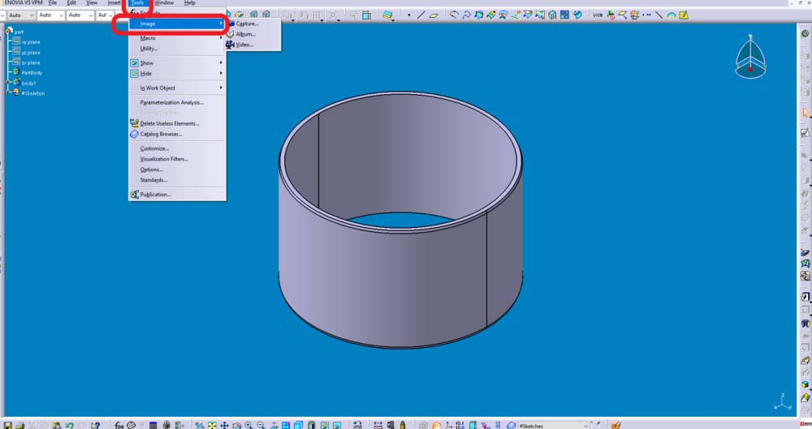This screenshot has width=812, height=429.
Task: Open the first Auto dropdown in toolbar
Action: point(29,15)
